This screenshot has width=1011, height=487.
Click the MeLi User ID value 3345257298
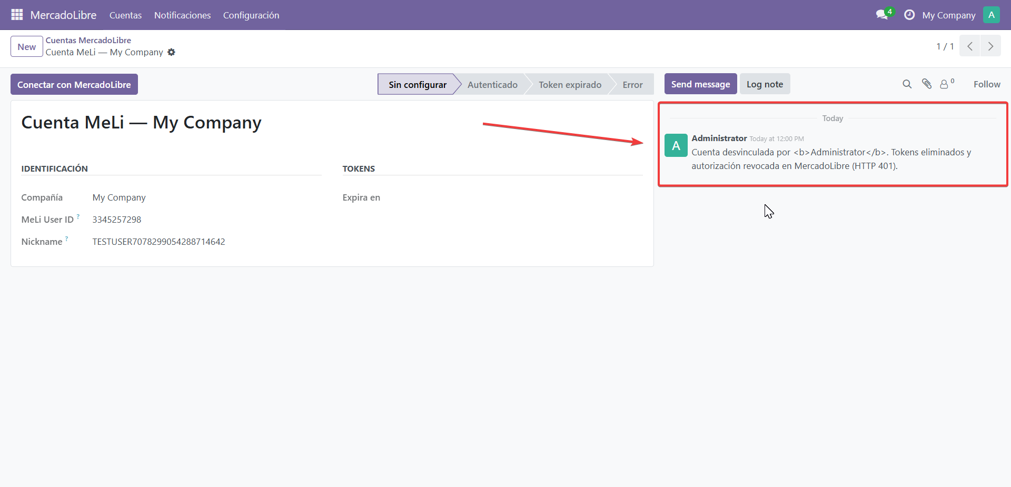(117, 220)
